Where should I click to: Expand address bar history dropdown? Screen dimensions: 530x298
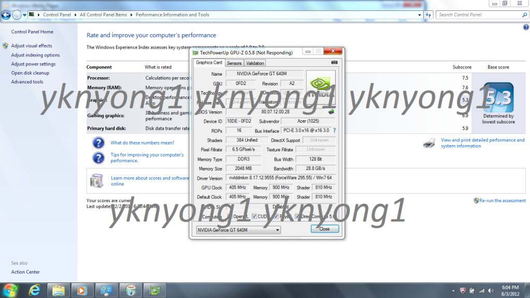[x=420, y=15]
